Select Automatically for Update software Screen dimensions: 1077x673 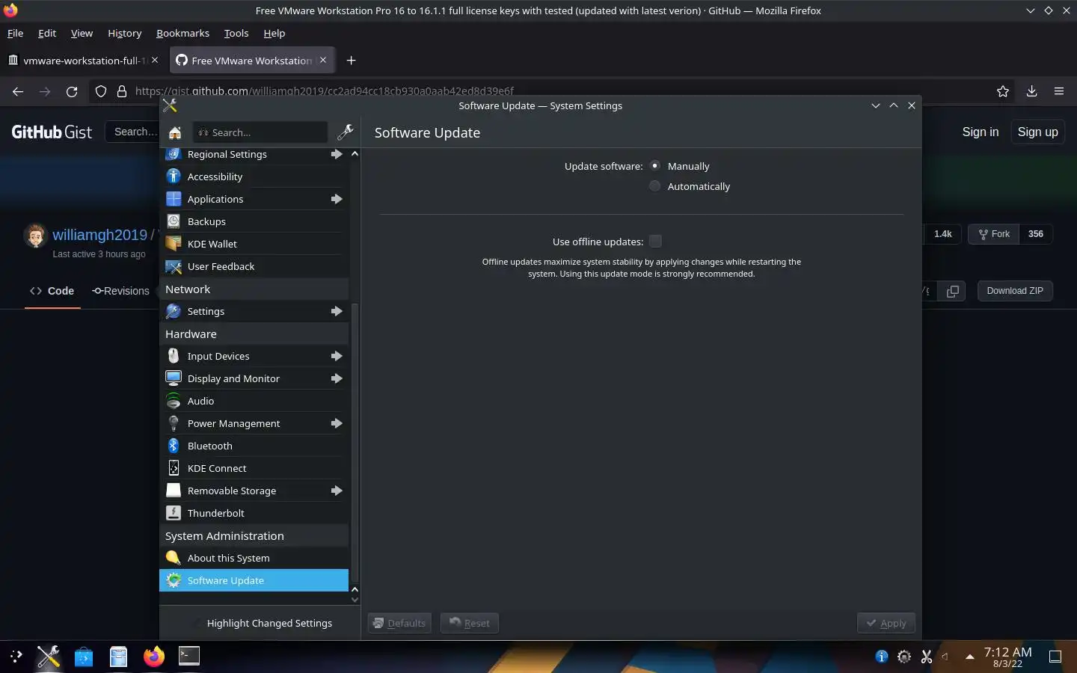point(655,186)
